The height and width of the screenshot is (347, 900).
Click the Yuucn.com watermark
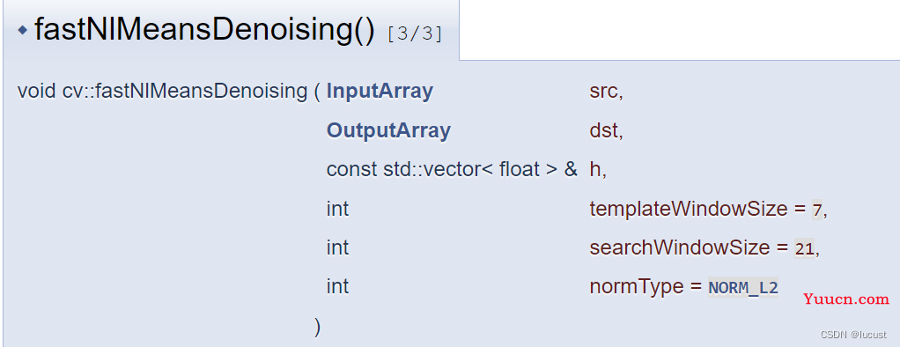[x=846, y=299]
